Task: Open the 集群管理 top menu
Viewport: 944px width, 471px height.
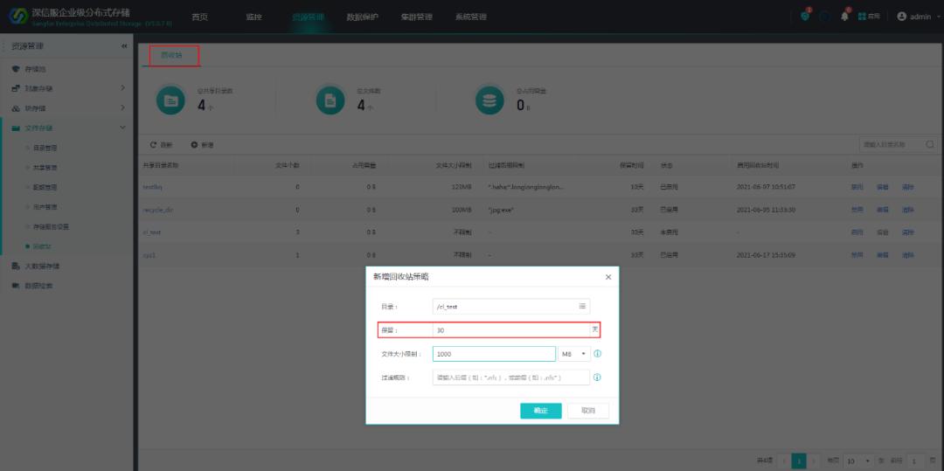Action: [x=416, y=17]
